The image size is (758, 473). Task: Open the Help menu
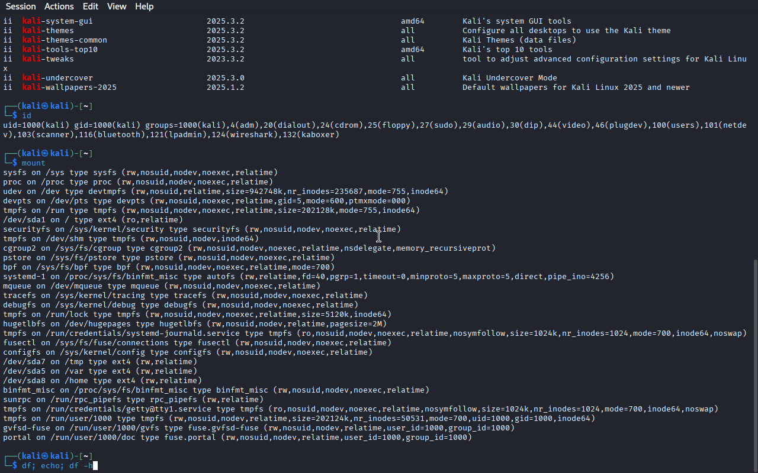coord(144,7)
